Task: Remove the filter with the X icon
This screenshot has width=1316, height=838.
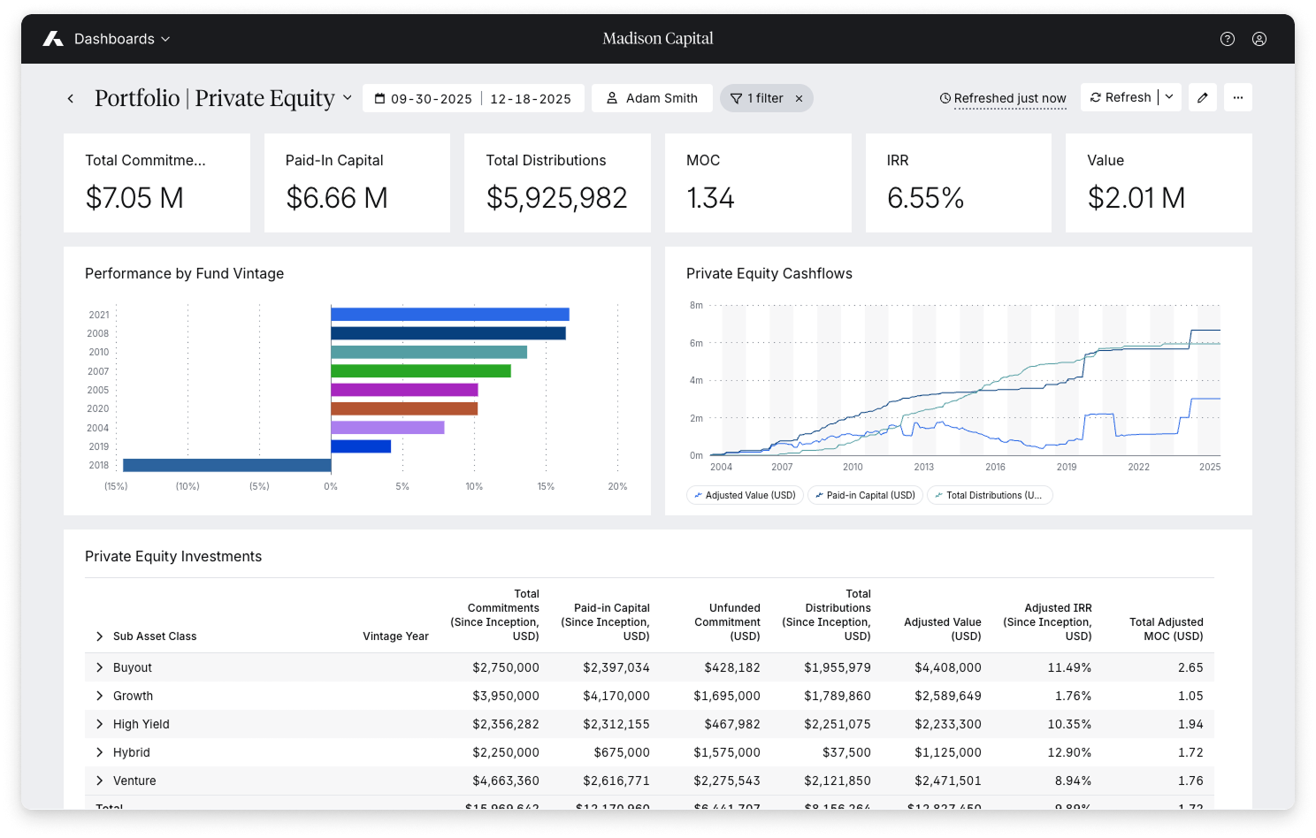Action: tap(799, 99)
